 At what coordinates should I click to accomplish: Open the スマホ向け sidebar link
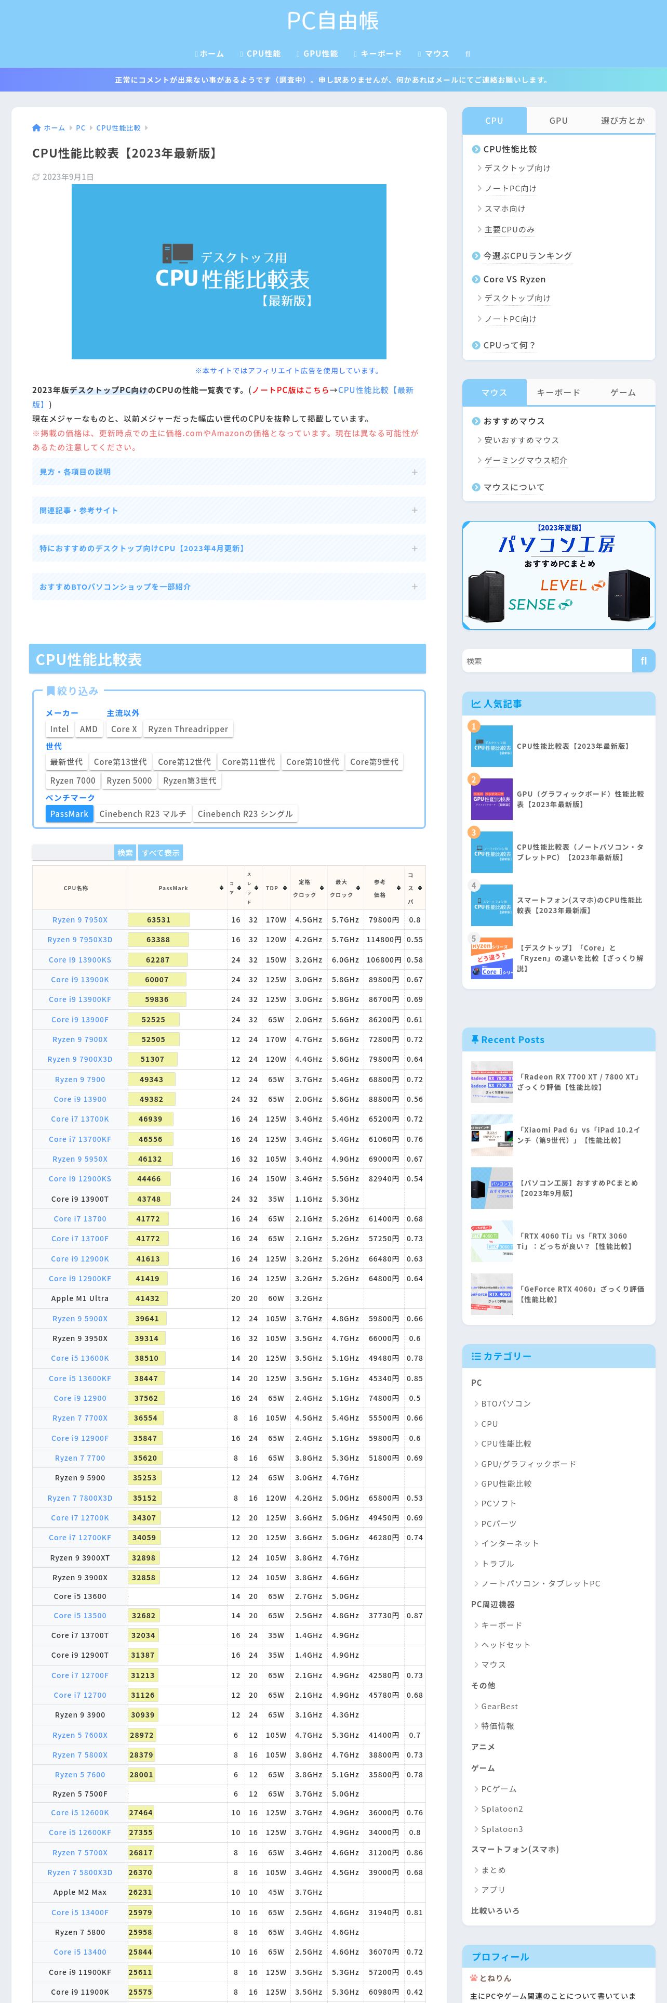505,209
